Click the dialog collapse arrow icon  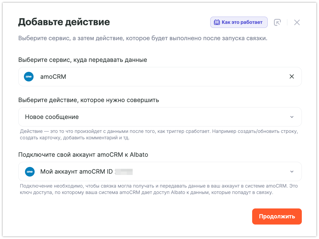(277, 23)
